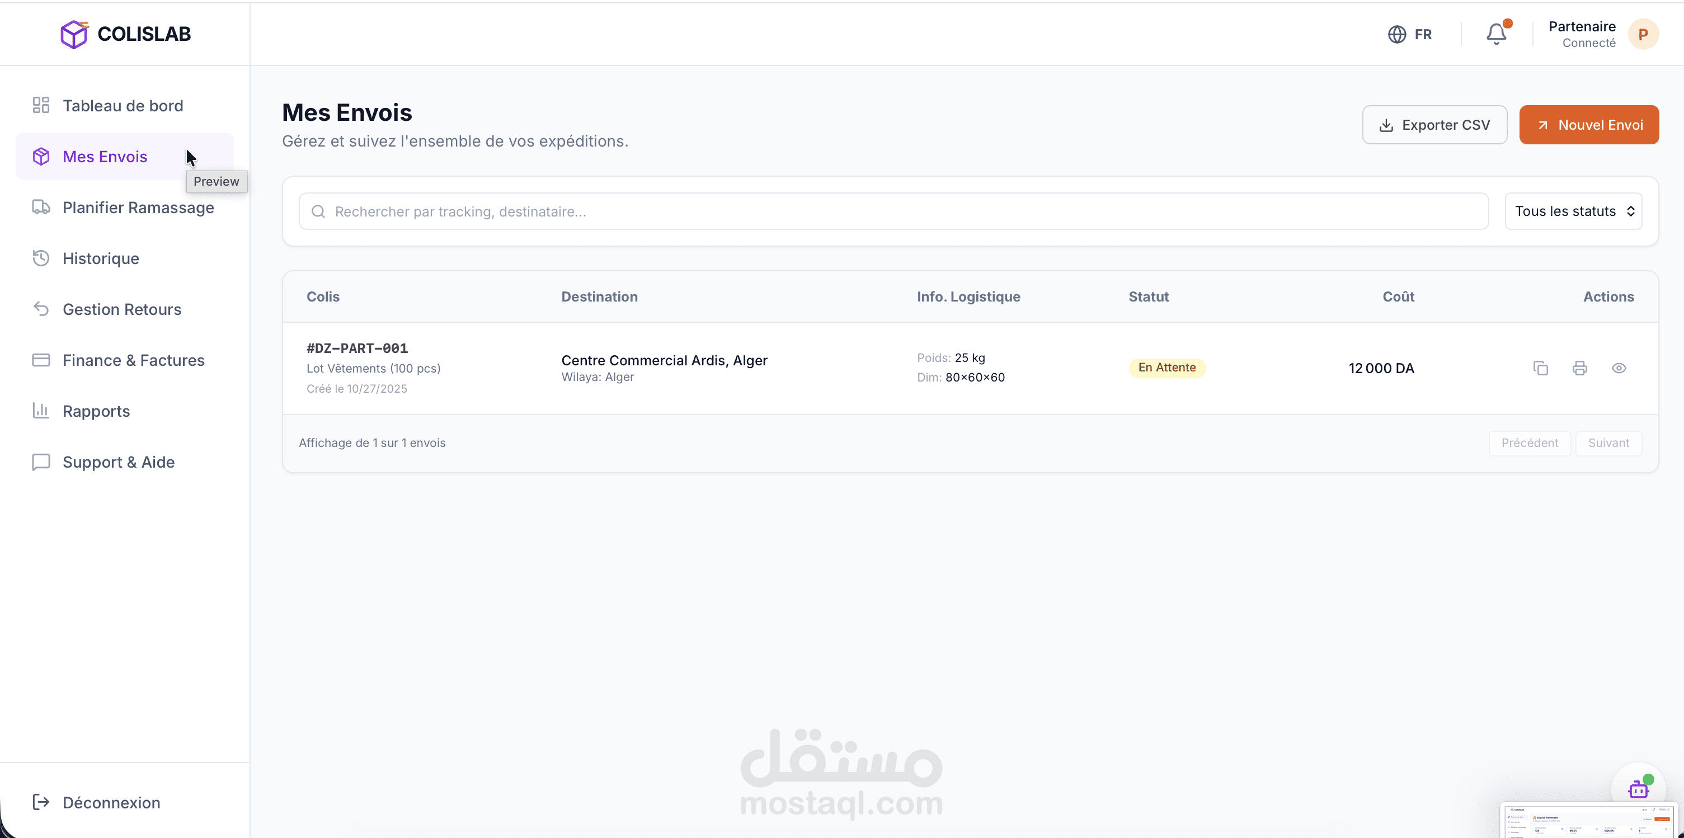
Task: Click the print icon in Actions column
Action: pos(1579,368)
